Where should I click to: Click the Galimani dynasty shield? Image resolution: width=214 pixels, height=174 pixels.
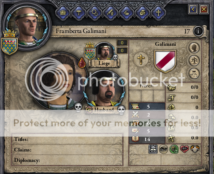(x=165, y=61)
